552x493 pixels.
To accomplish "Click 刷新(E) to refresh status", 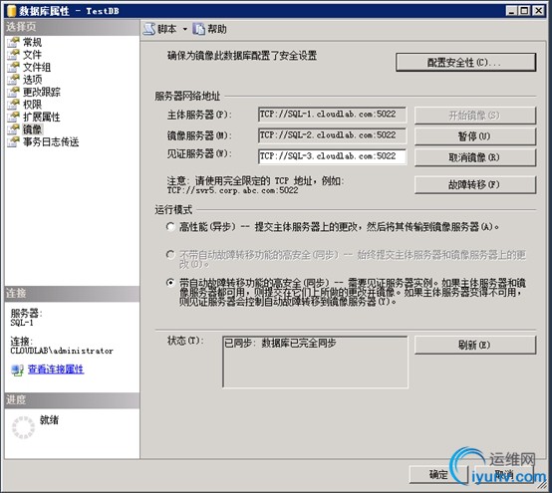I will coord(475,345).
